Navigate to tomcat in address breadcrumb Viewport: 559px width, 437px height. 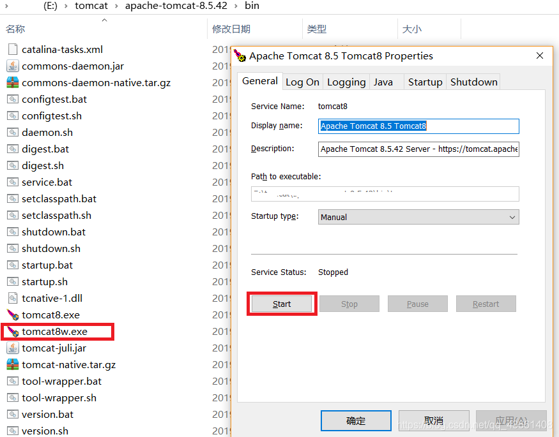point(91,6)
